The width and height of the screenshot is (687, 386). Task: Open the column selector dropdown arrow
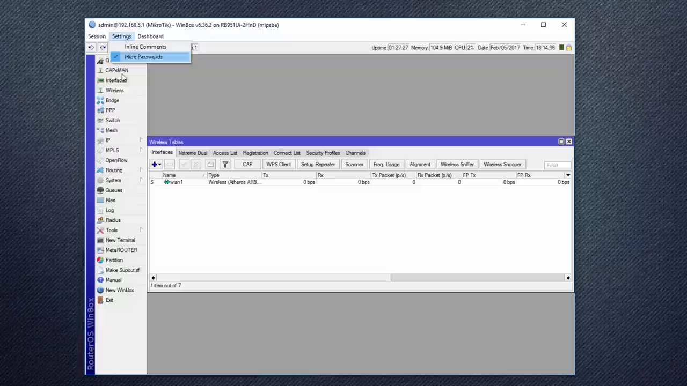tap(568, 175)
